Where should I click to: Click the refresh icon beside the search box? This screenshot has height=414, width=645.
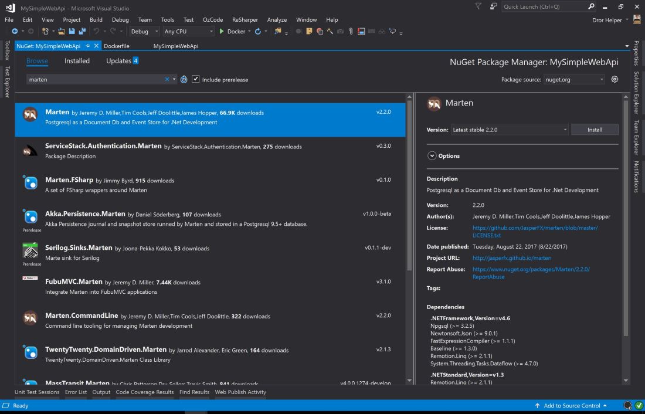pyautogui.click(x=184, y=80)
